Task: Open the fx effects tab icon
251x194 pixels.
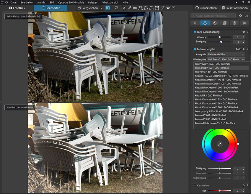Action: coord(244,23)
